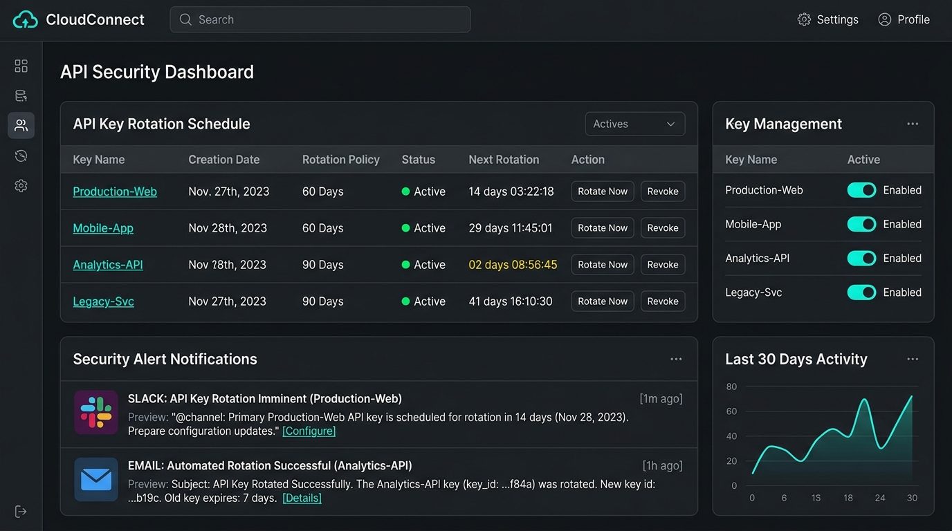Image resolution: width=952 pixels, height=531 pixels.
Task: Click the Email alert title about Analytics-API
Action: [x=270, y=466]
